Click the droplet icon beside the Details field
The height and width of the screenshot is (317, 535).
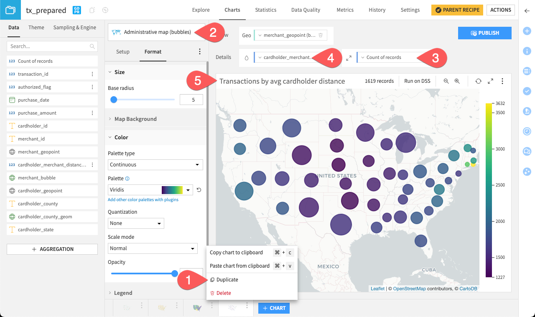tap(246, 57)
